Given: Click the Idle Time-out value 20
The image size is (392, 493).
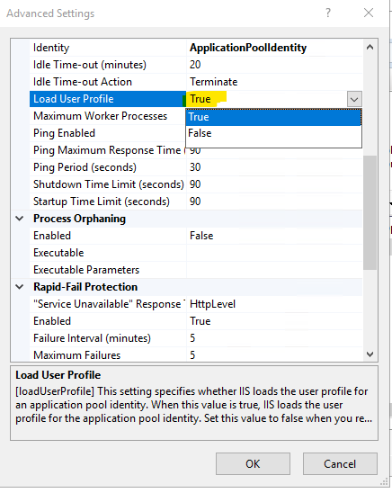Looking at the screenshot, I should point(195,65).
